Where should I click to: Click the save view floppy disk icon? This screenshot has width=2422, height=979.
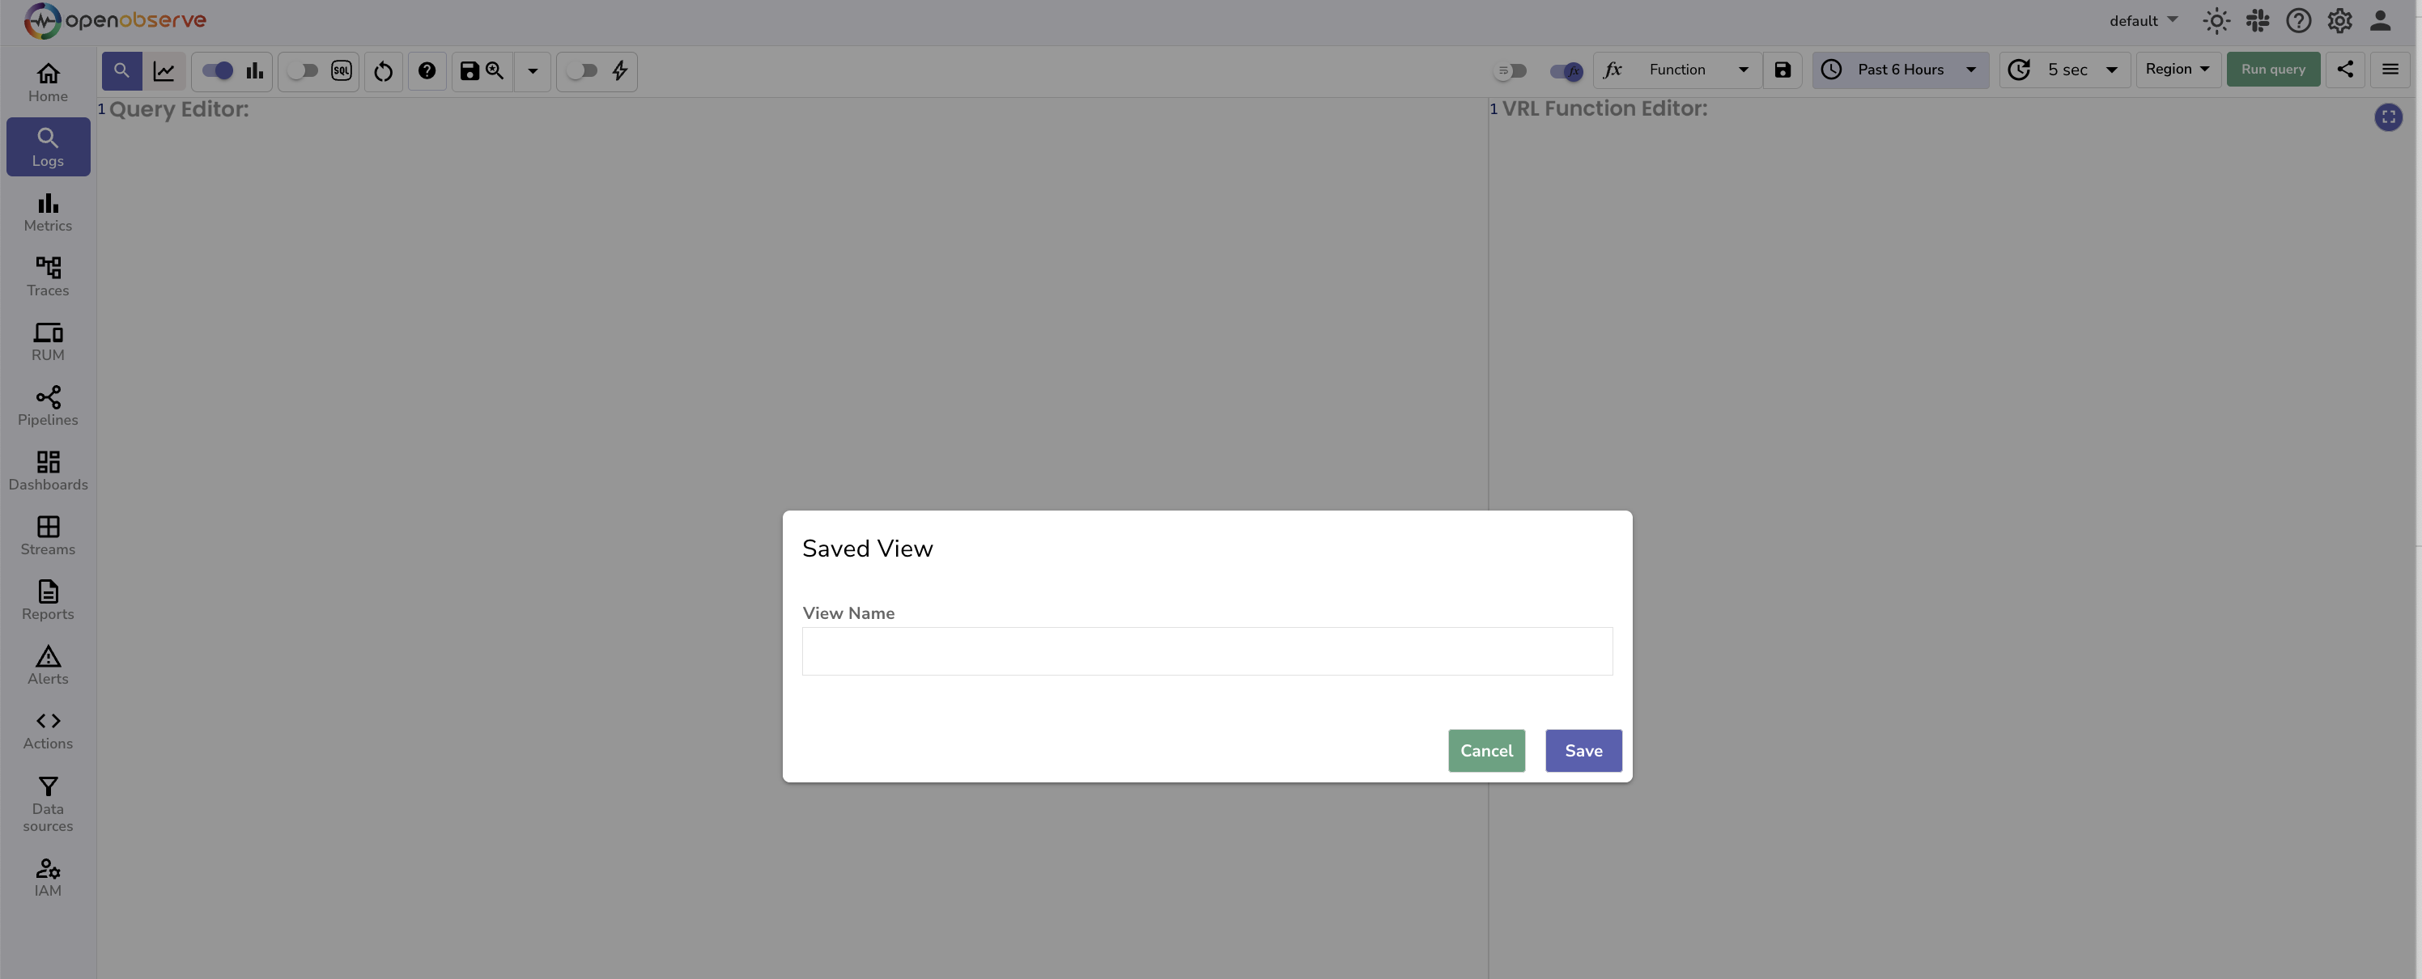pyautogui.click(x=470, y=70)
